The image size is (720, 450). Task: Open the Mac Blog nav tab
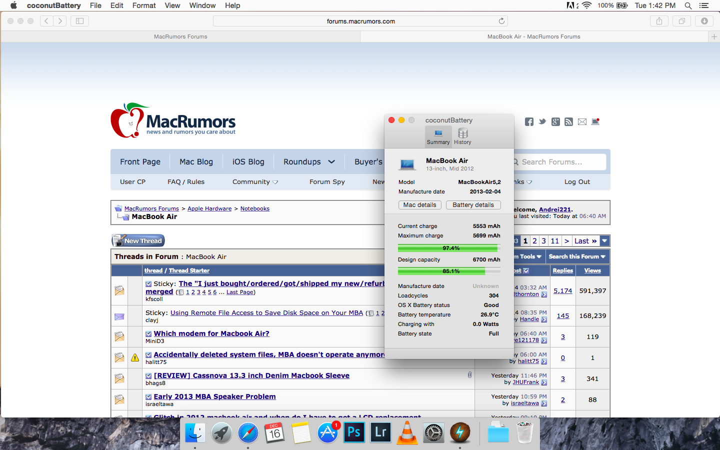pos(196,161)
